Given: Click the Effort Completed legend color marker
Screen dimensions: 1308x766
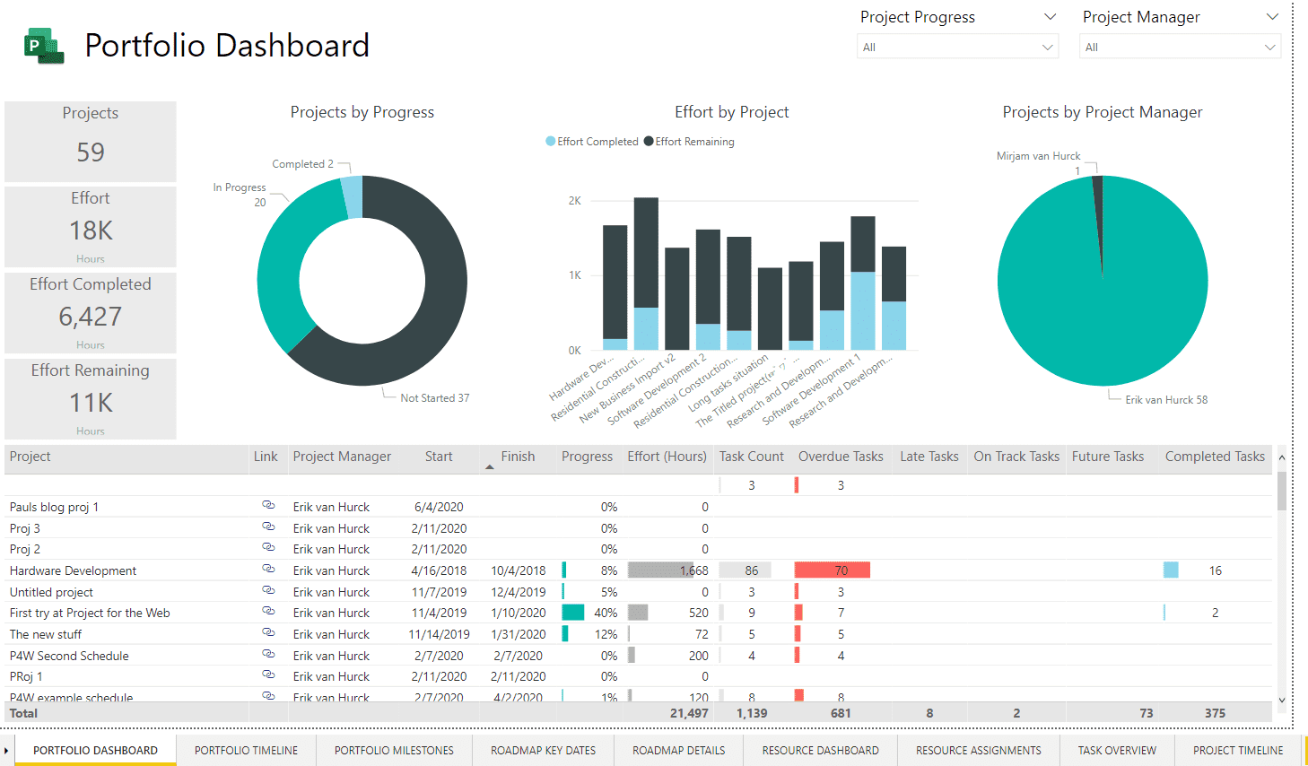Looking at the screenshot, I should (x=551, y=142).
